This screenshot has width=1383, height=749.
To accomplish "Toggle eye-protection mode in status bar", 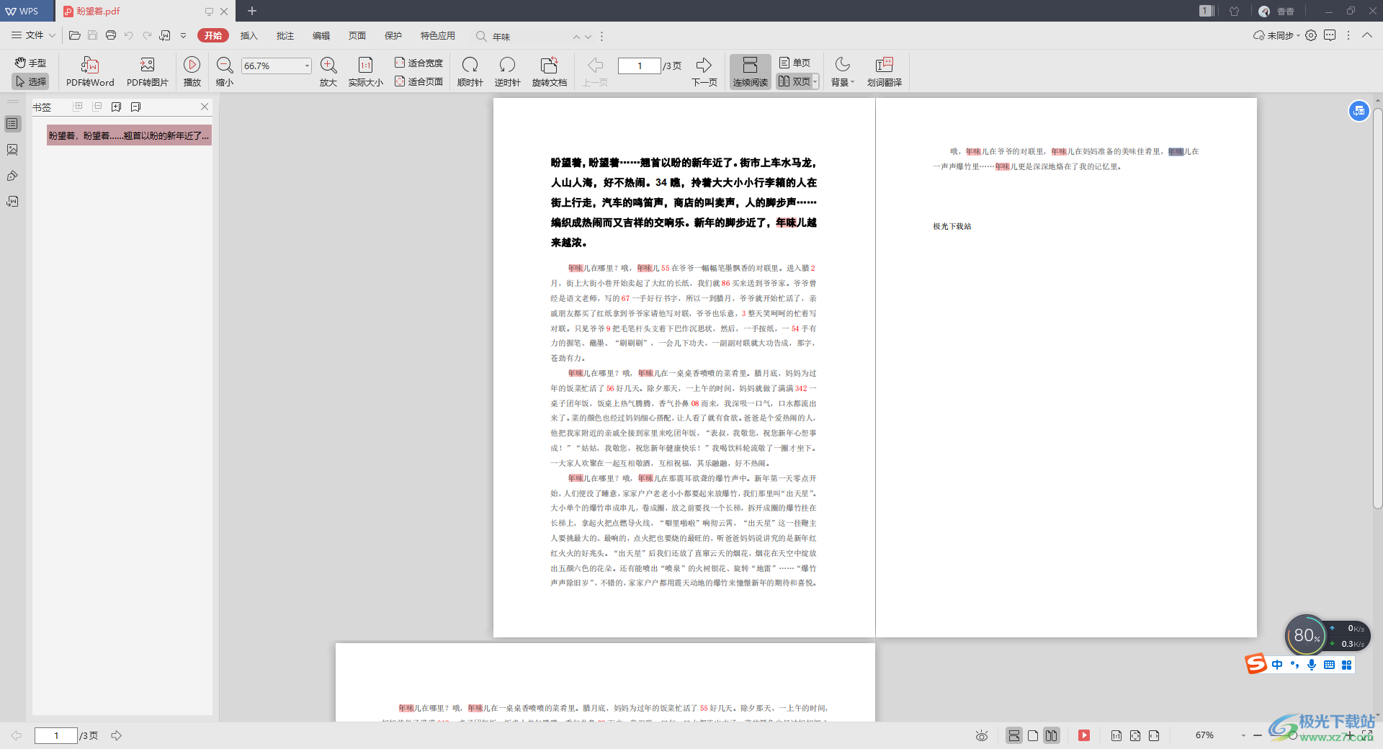I will 981,735.
